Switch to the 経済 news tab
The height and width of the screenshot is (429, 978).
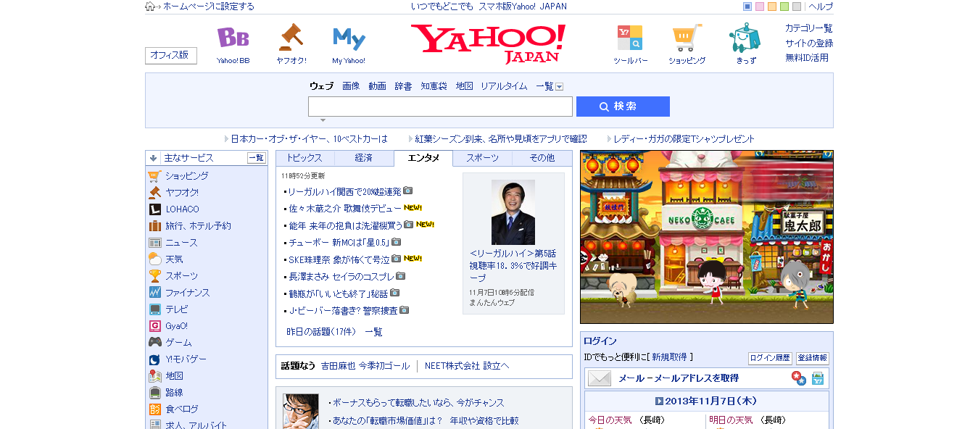click(x=364, y=158)
